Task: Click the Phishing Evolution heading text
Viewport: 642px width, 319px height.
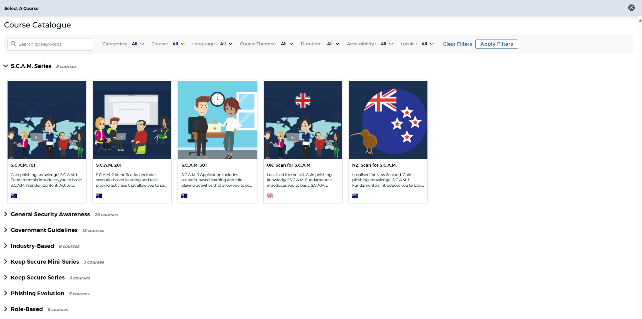Action: 37,293
